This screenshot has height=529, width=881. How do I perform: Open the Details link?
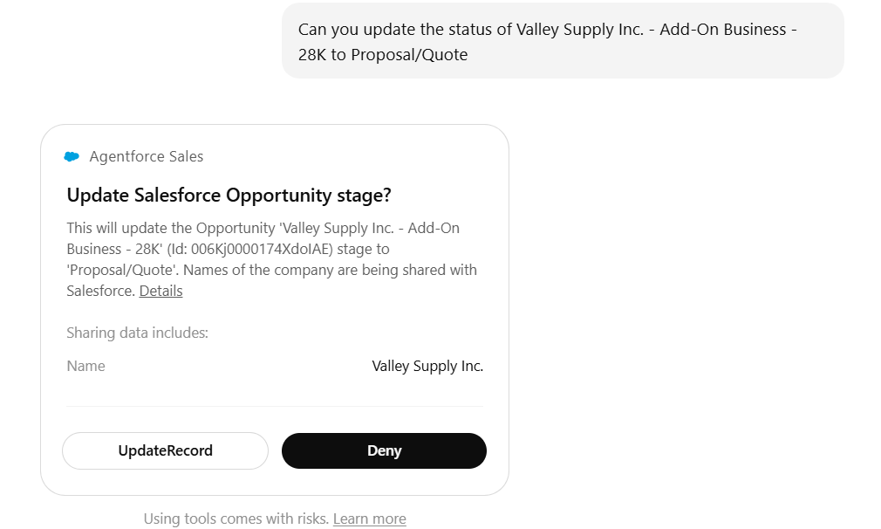(x=160, y=291)
